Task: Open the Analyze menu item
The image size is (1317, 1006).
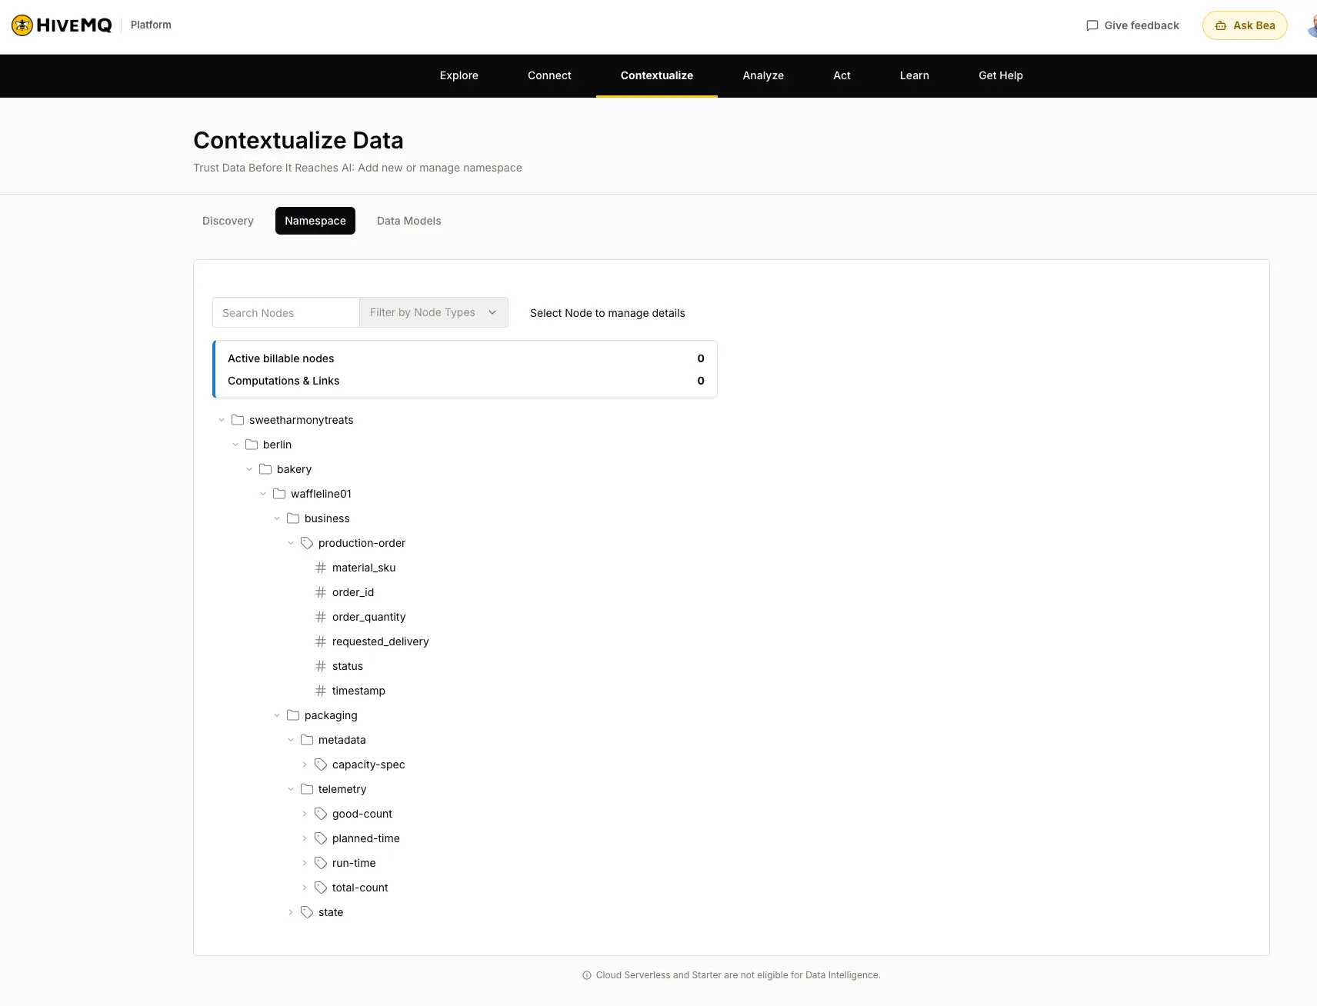Action: point(763,75)
